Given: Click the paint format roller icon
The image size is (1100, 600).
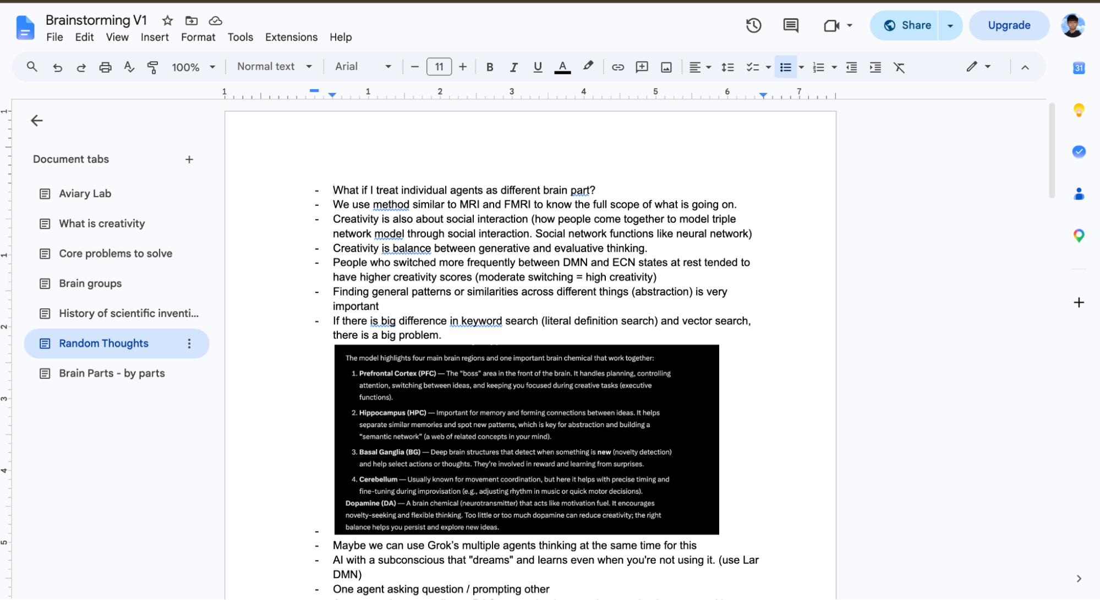Looking at the screenshot, I should (x=152, y=67).
